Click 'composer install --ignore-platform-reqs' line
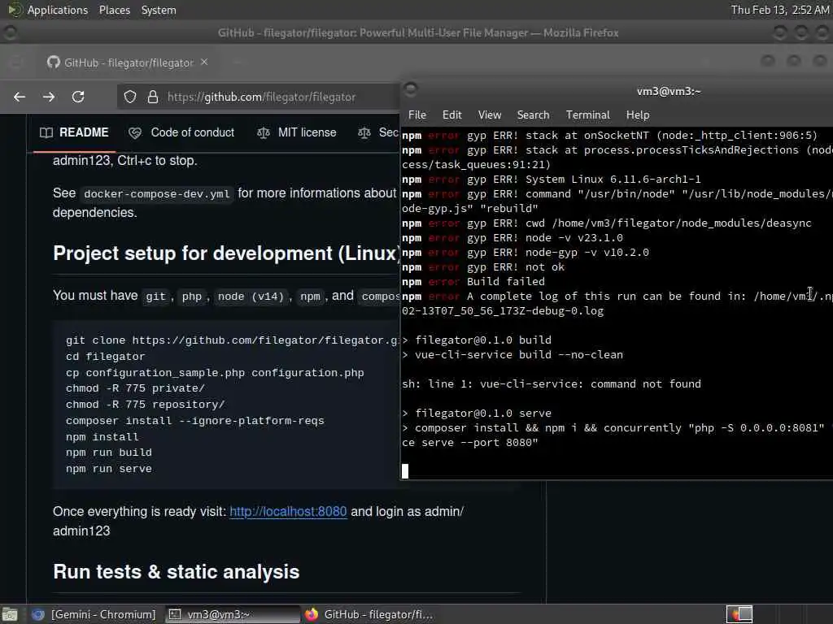The image size is (833, 624). [195, 421]
